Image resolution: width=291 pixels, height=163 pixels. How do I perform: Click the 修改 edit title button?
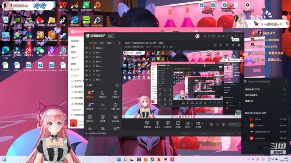coord(161,43)
